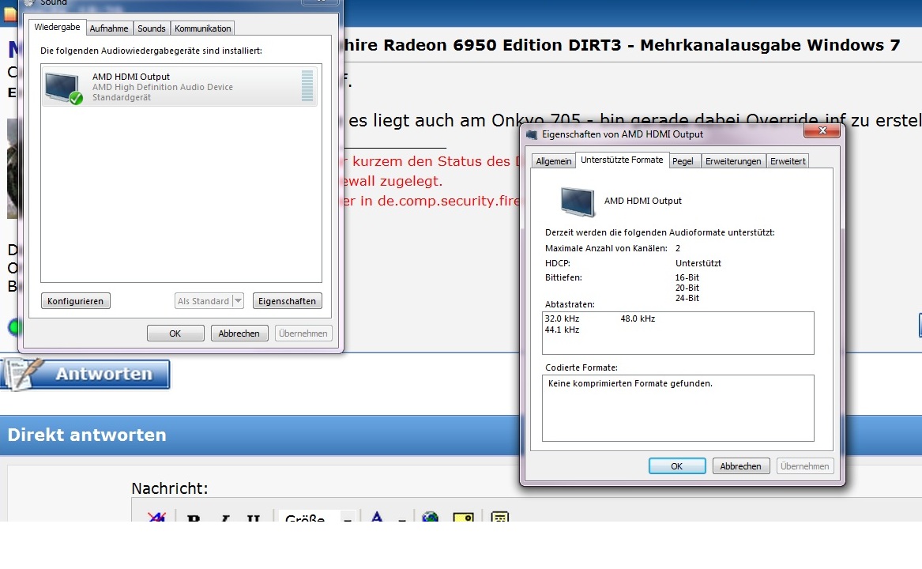Click Abbrechen in the Eigenschaften dialog
The image size is (922, 569).
[x=740, y=466]
